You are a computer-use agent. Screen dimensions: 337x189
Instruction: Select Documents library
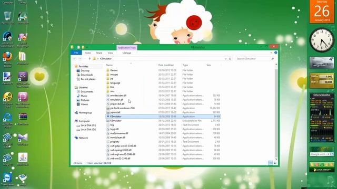86,92
